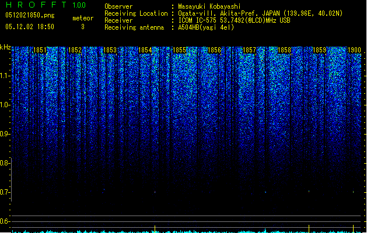The image size is (367, 233).
Task: Click the yellow meteor spike under the 1900 label
Action: 353,229
